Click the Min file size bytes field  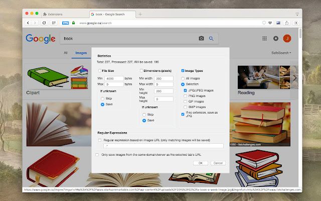click(114, 78)
